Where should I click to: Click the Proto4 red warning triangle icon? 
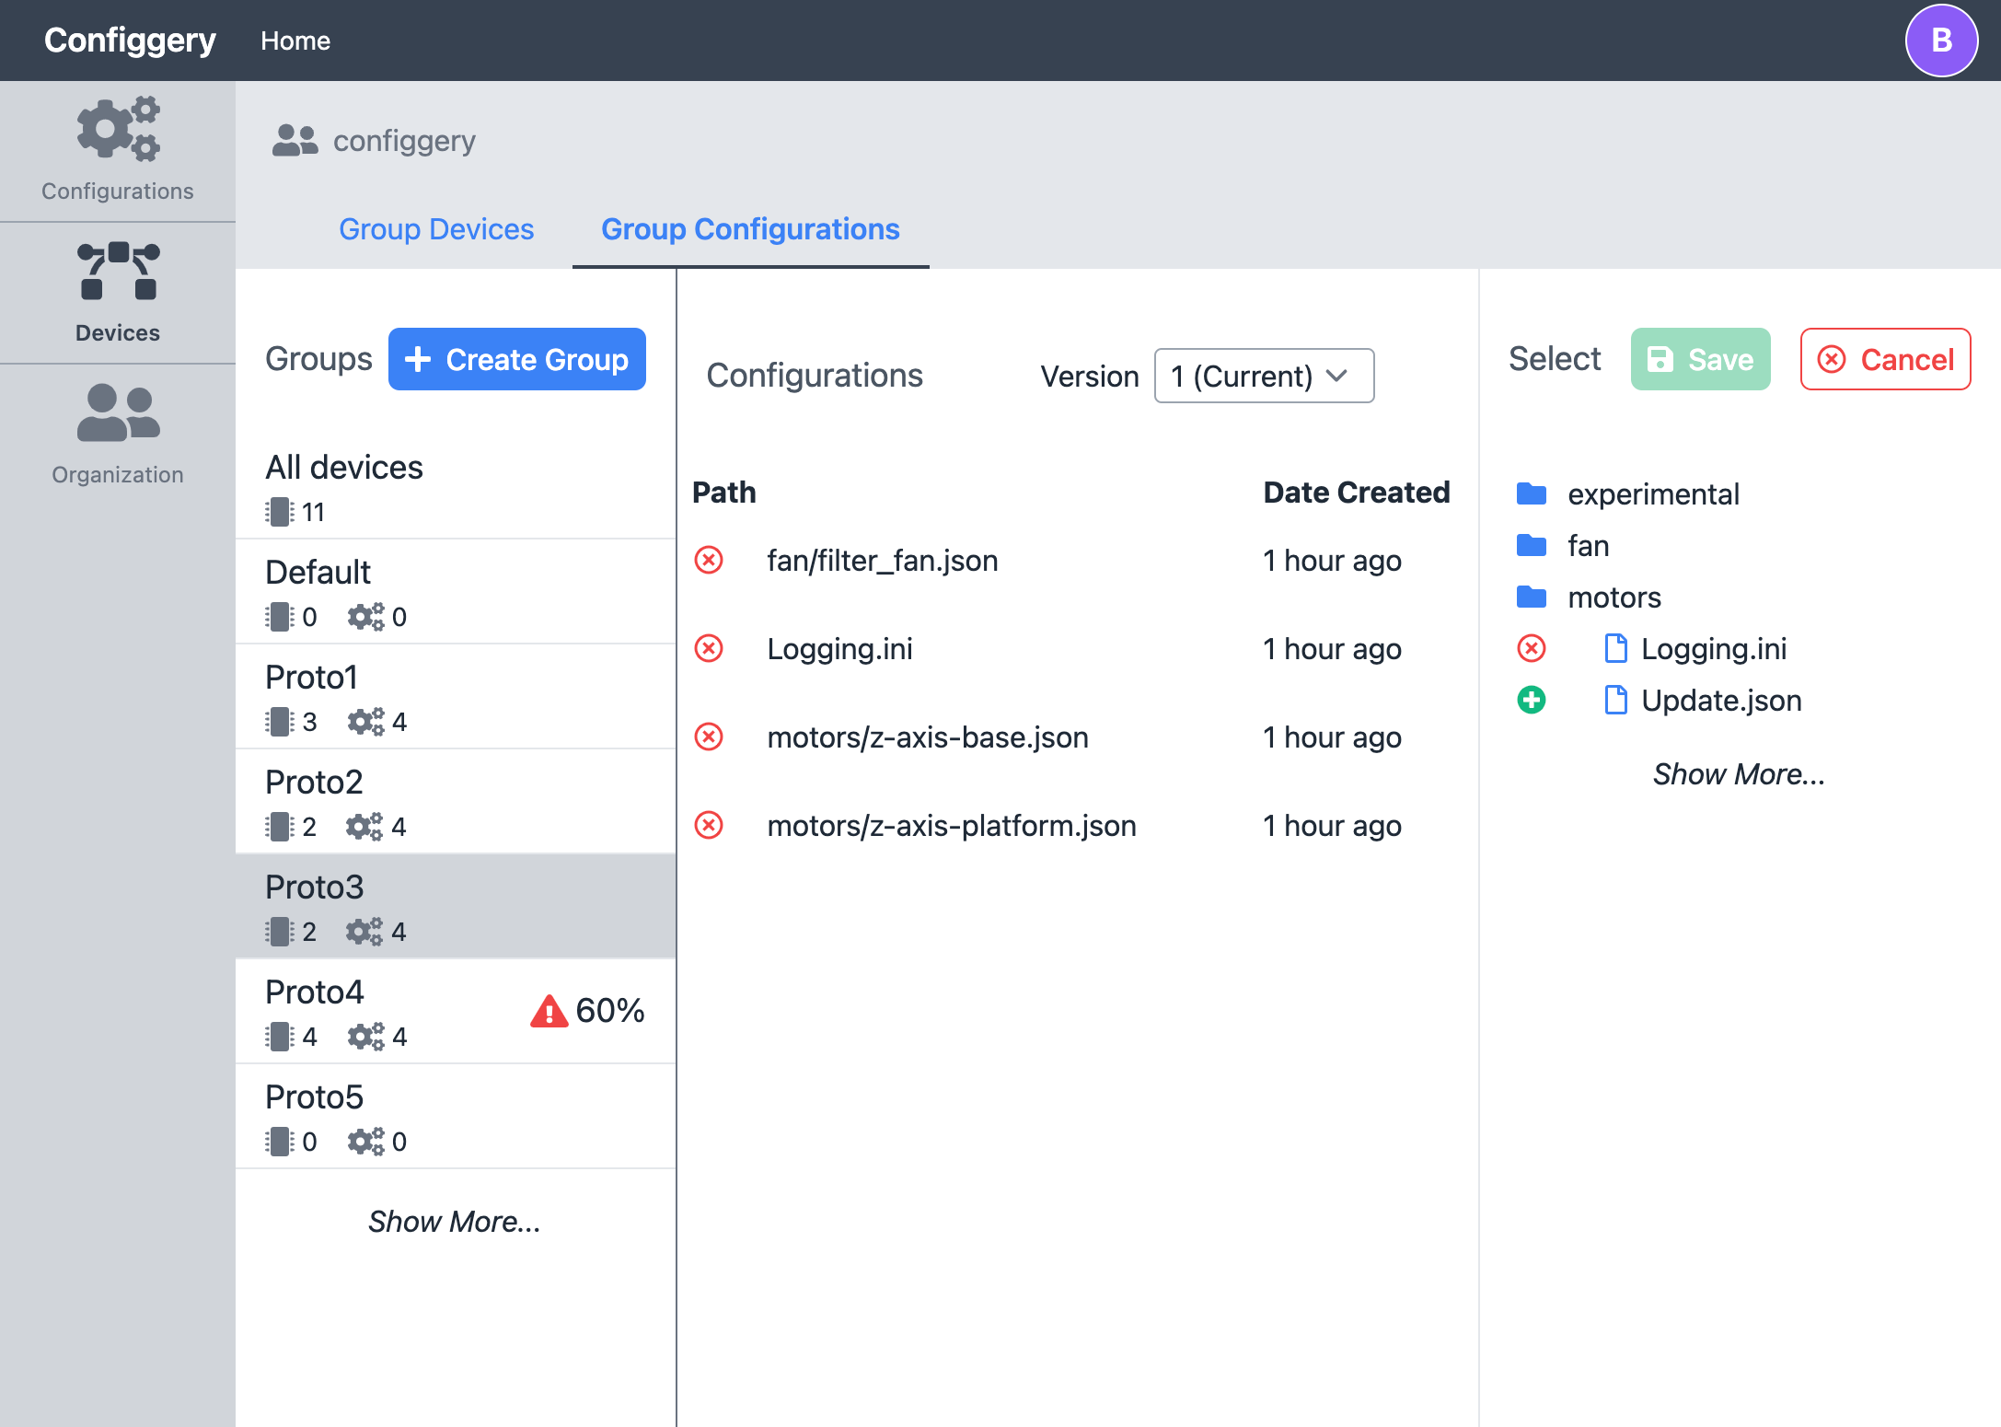(549, 1011)
